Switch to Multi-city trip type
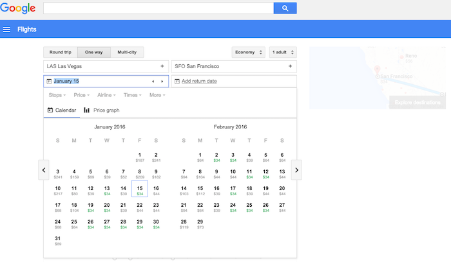Viewport: 451px width, 262px height. click(x=127, y=52)
